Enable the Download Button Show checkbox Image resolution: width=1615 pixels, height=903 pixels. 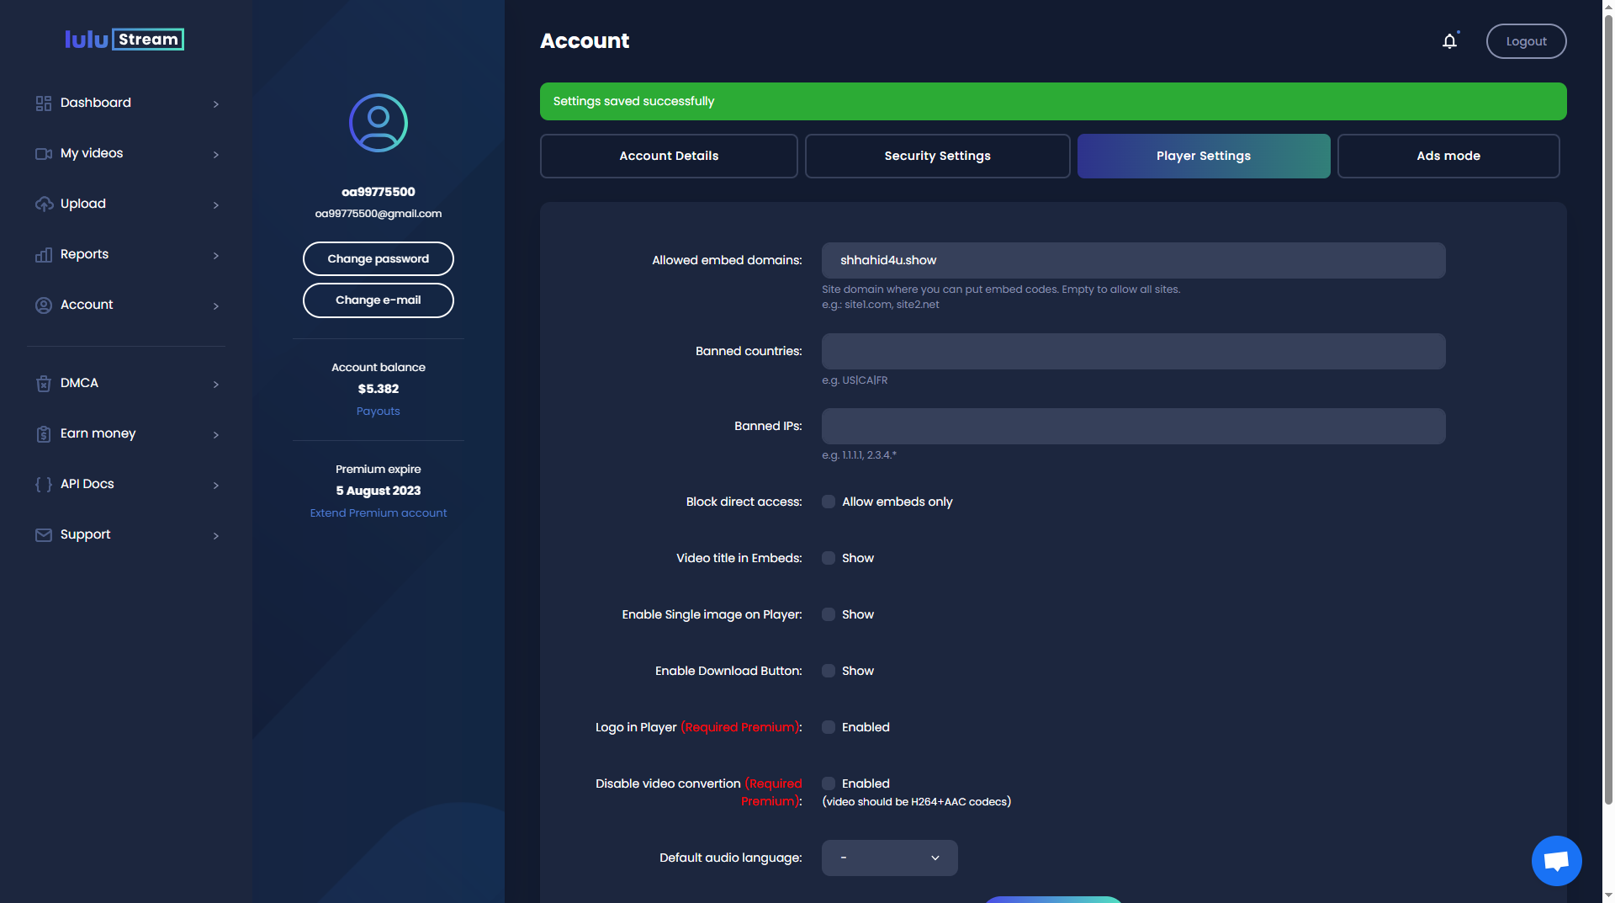pos(829,671)
